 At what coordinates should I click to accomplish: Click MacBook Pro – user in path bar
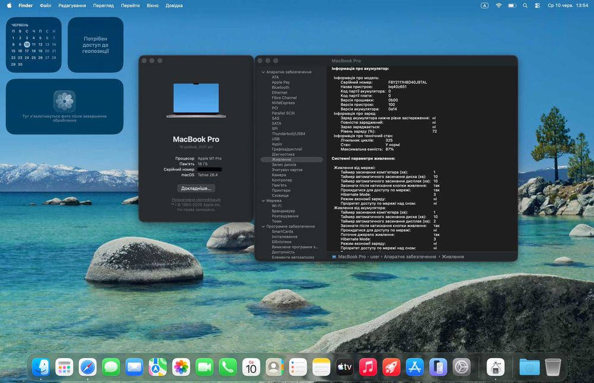(359, 257)
